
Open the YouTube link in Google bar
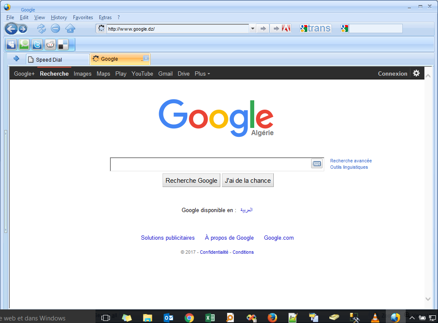click(142, 74)
